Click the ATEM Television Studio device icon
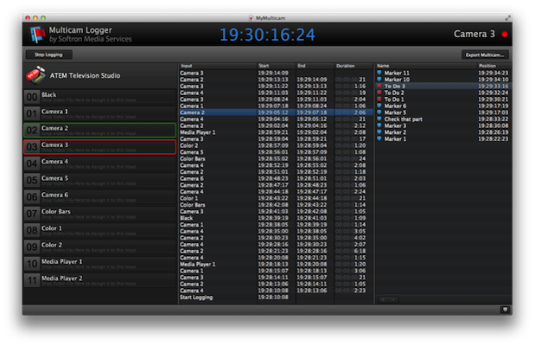This screenshot has height=346, width=535. (x=35, y=75)
